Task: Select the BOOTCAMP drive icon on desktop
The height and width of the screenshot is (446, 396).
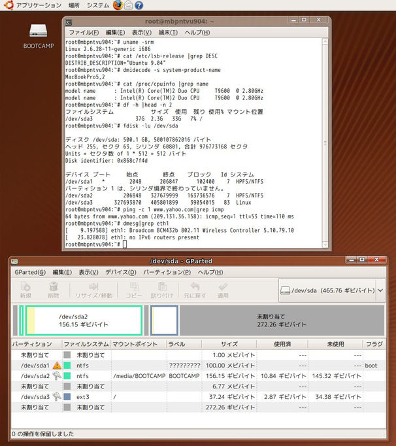Action: (x=39, y=31)
